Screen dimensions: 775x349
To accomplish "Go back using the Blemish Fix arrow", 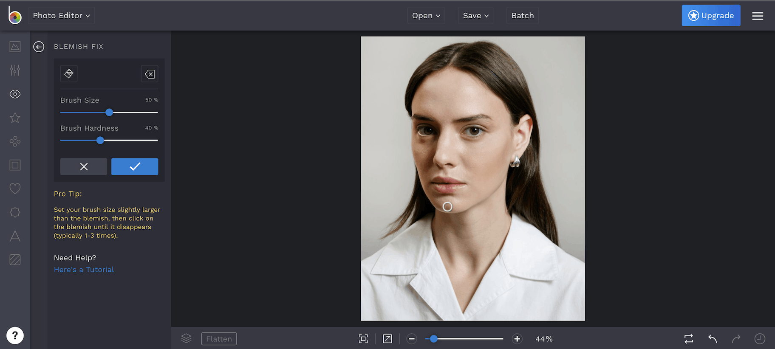I will point(39,47).
